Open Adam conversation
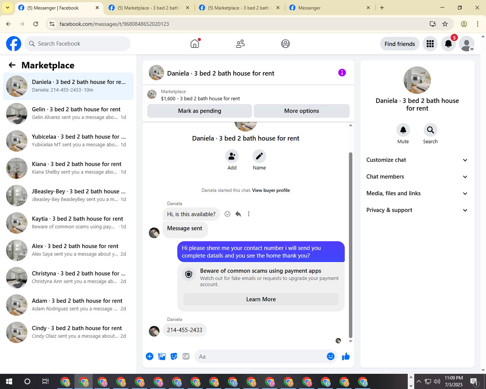The image size is (486, 389). 68,305
